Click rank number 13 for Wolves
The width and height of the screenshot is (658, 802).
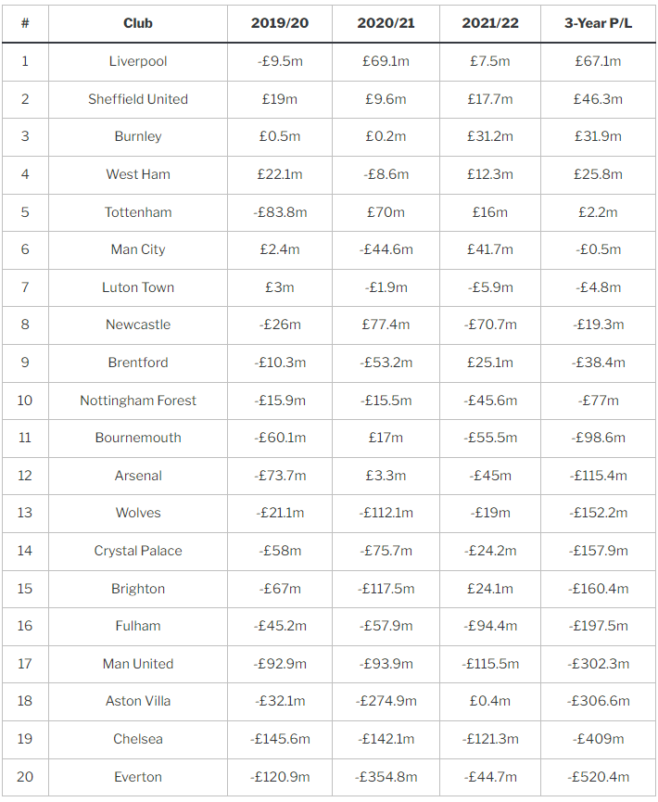[x=25, y=513]
